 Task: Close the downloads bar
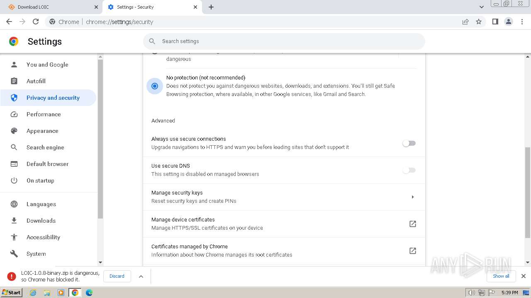(x=524, y=276)
